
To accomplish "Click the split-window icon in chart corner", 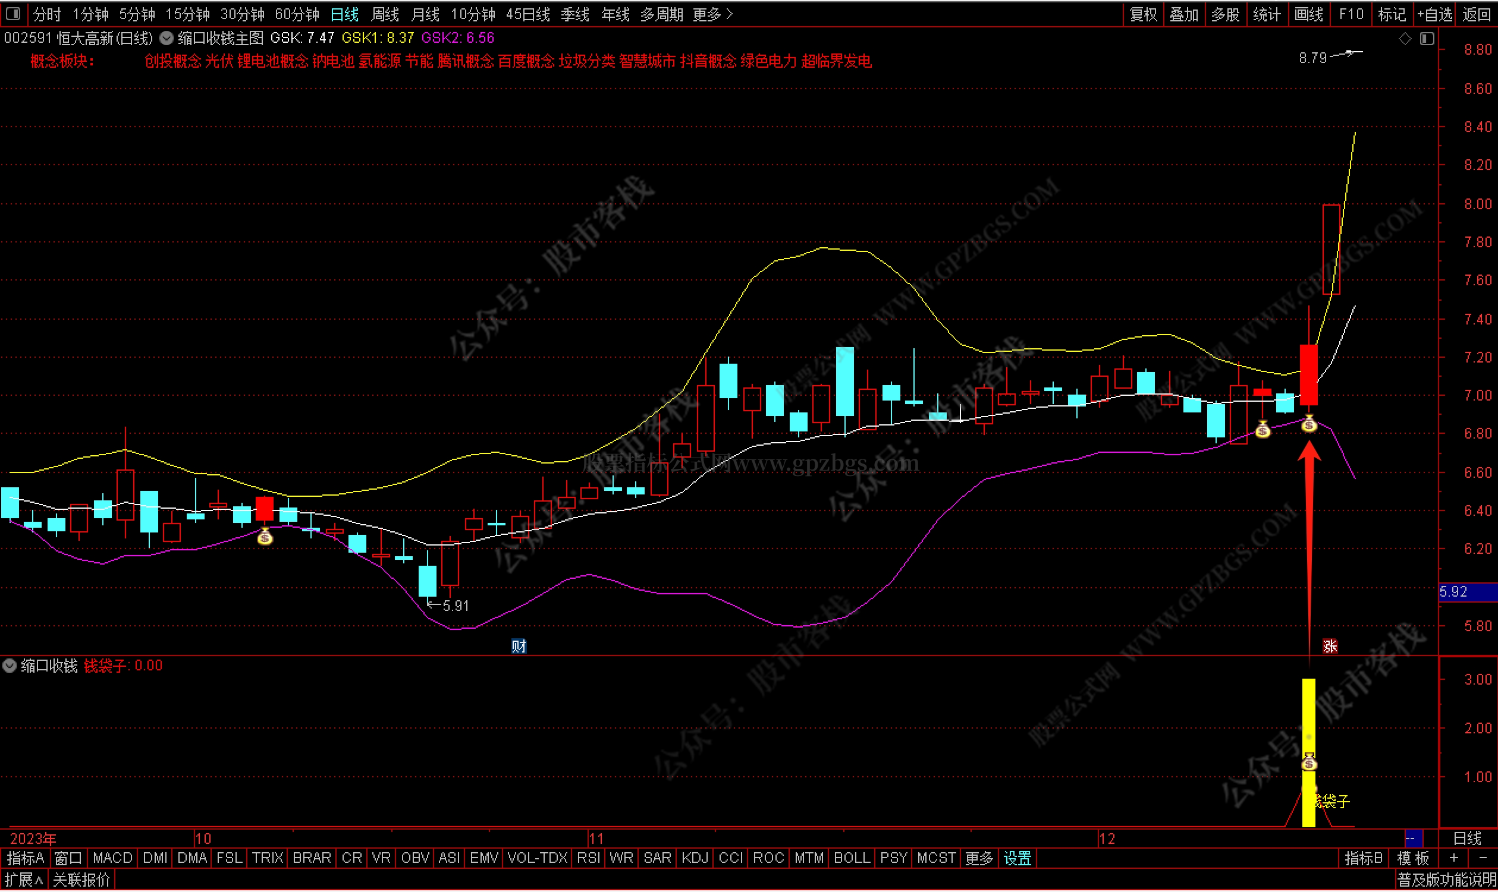I will coord(1427,39).
